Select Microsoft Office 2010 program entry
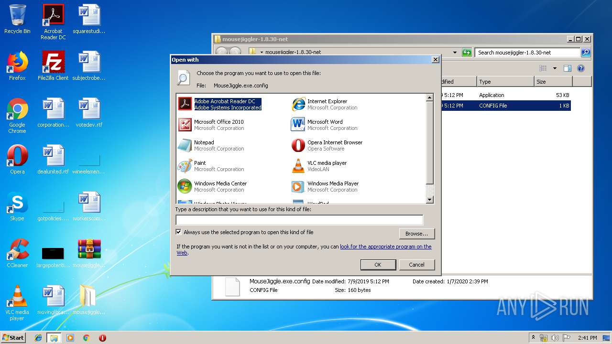 pyautogui.click(x=211, y=125)
